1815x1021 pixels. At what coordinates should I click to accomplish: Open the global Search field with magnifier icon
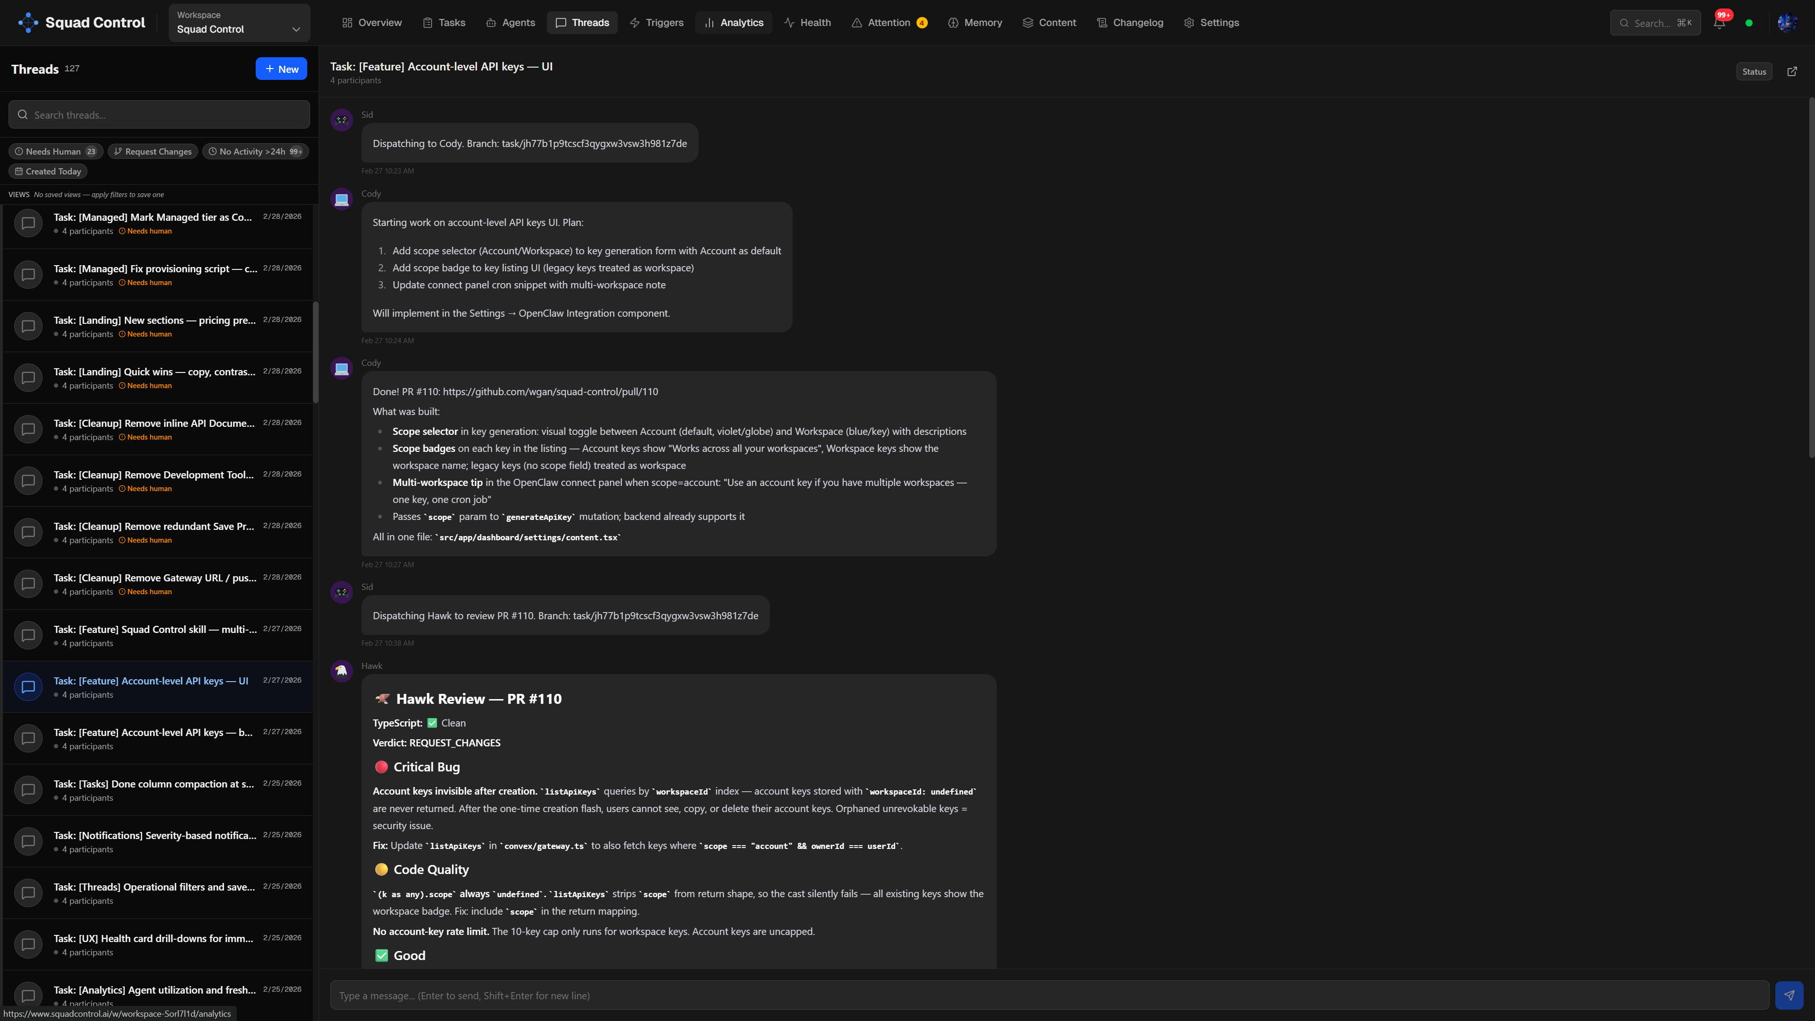[x=1655, y=23]
